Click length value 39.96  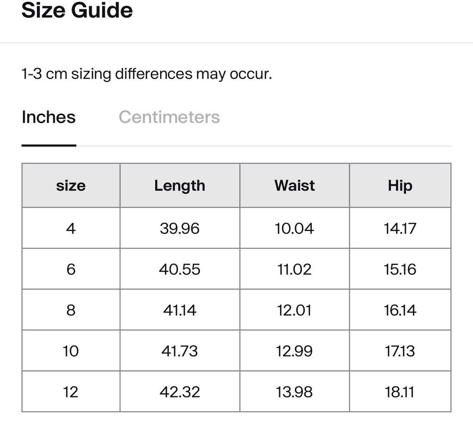point(180,228)
